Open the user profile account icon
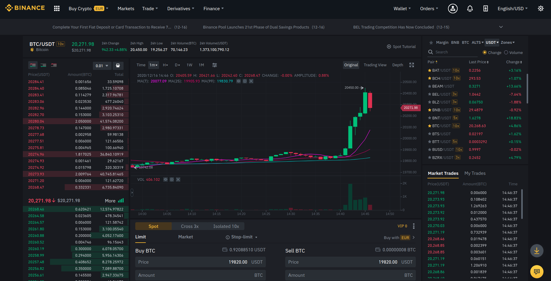Screen dimensions: 551x281 coord(453,8)
